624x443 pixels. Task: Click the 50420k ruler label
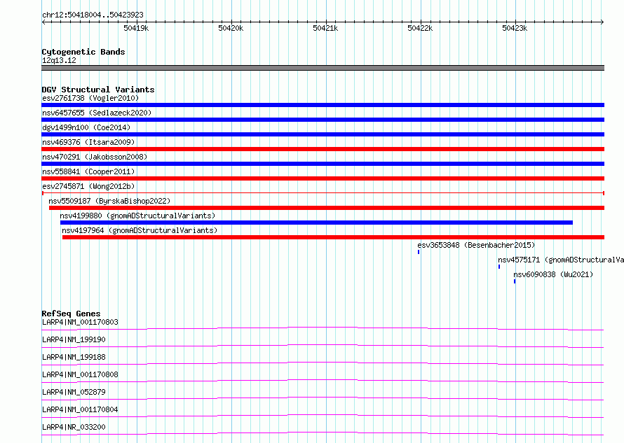[231, 28]
